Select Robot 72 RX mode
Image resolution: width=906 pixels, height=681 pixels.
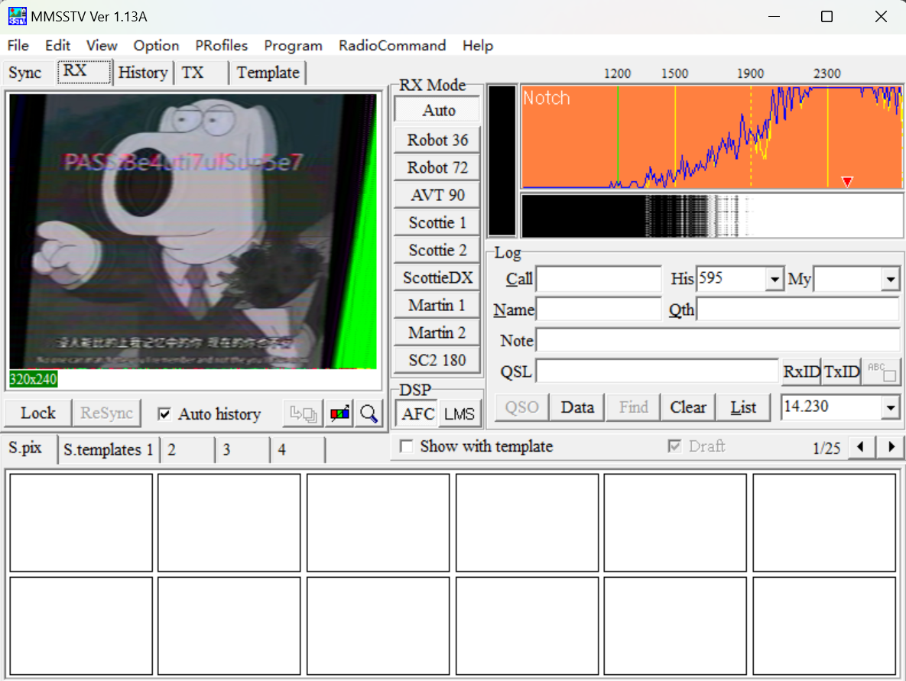(437, 167)
